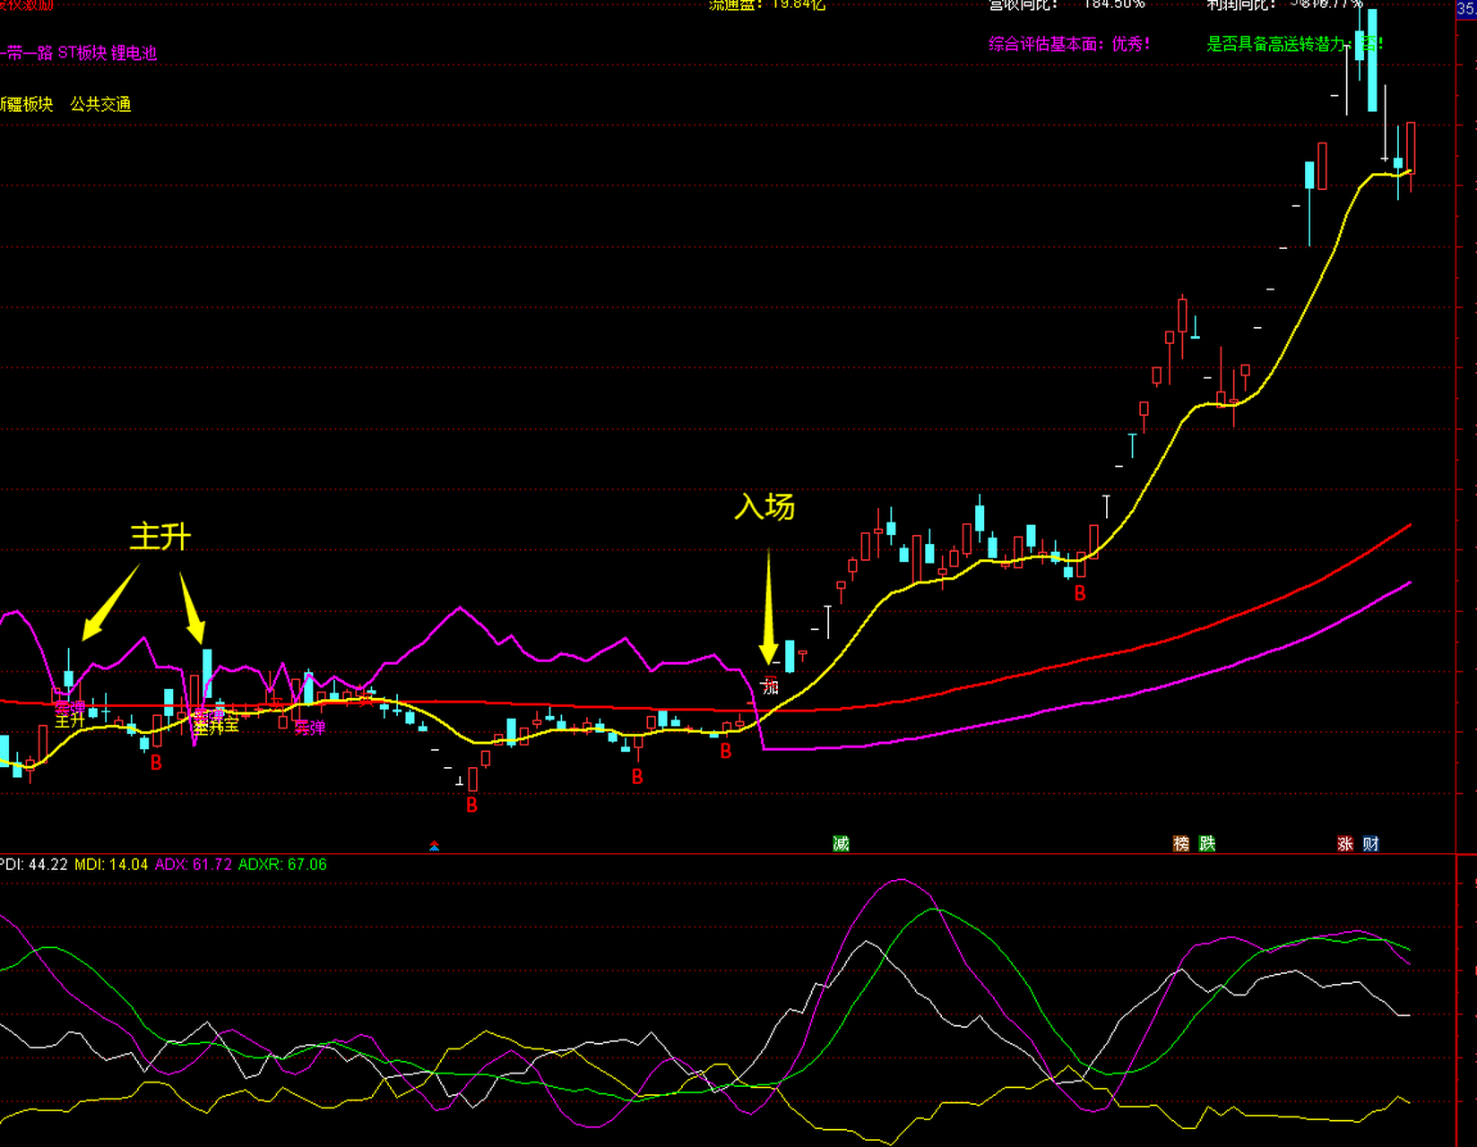The width and height of the screenshot is (1477, 1147).
Task: Click the 新疆板块 sector label
Action: point(26,105)
